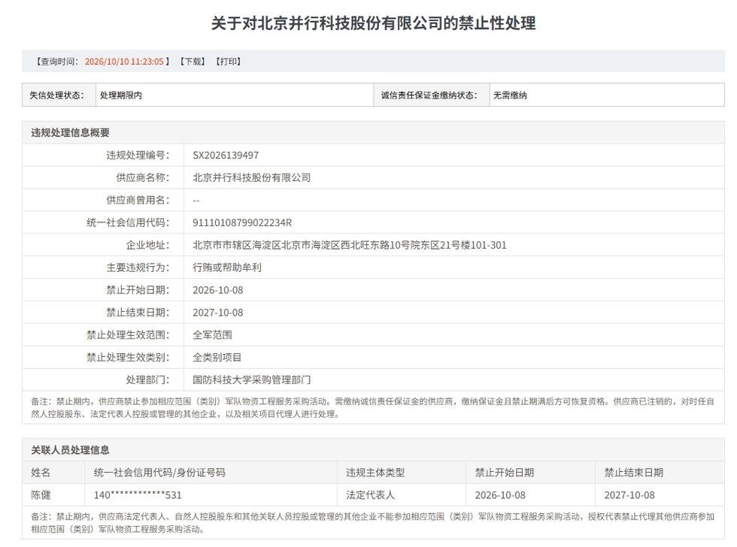737x547 pixels.
Task: Click the company address value ending in 21号楼101-301
Action: (350, 245)
